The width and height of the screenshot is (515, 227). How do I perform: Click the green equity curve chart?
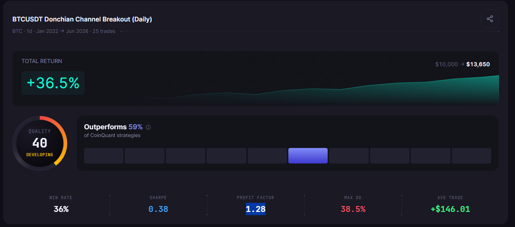click(319, 90)
